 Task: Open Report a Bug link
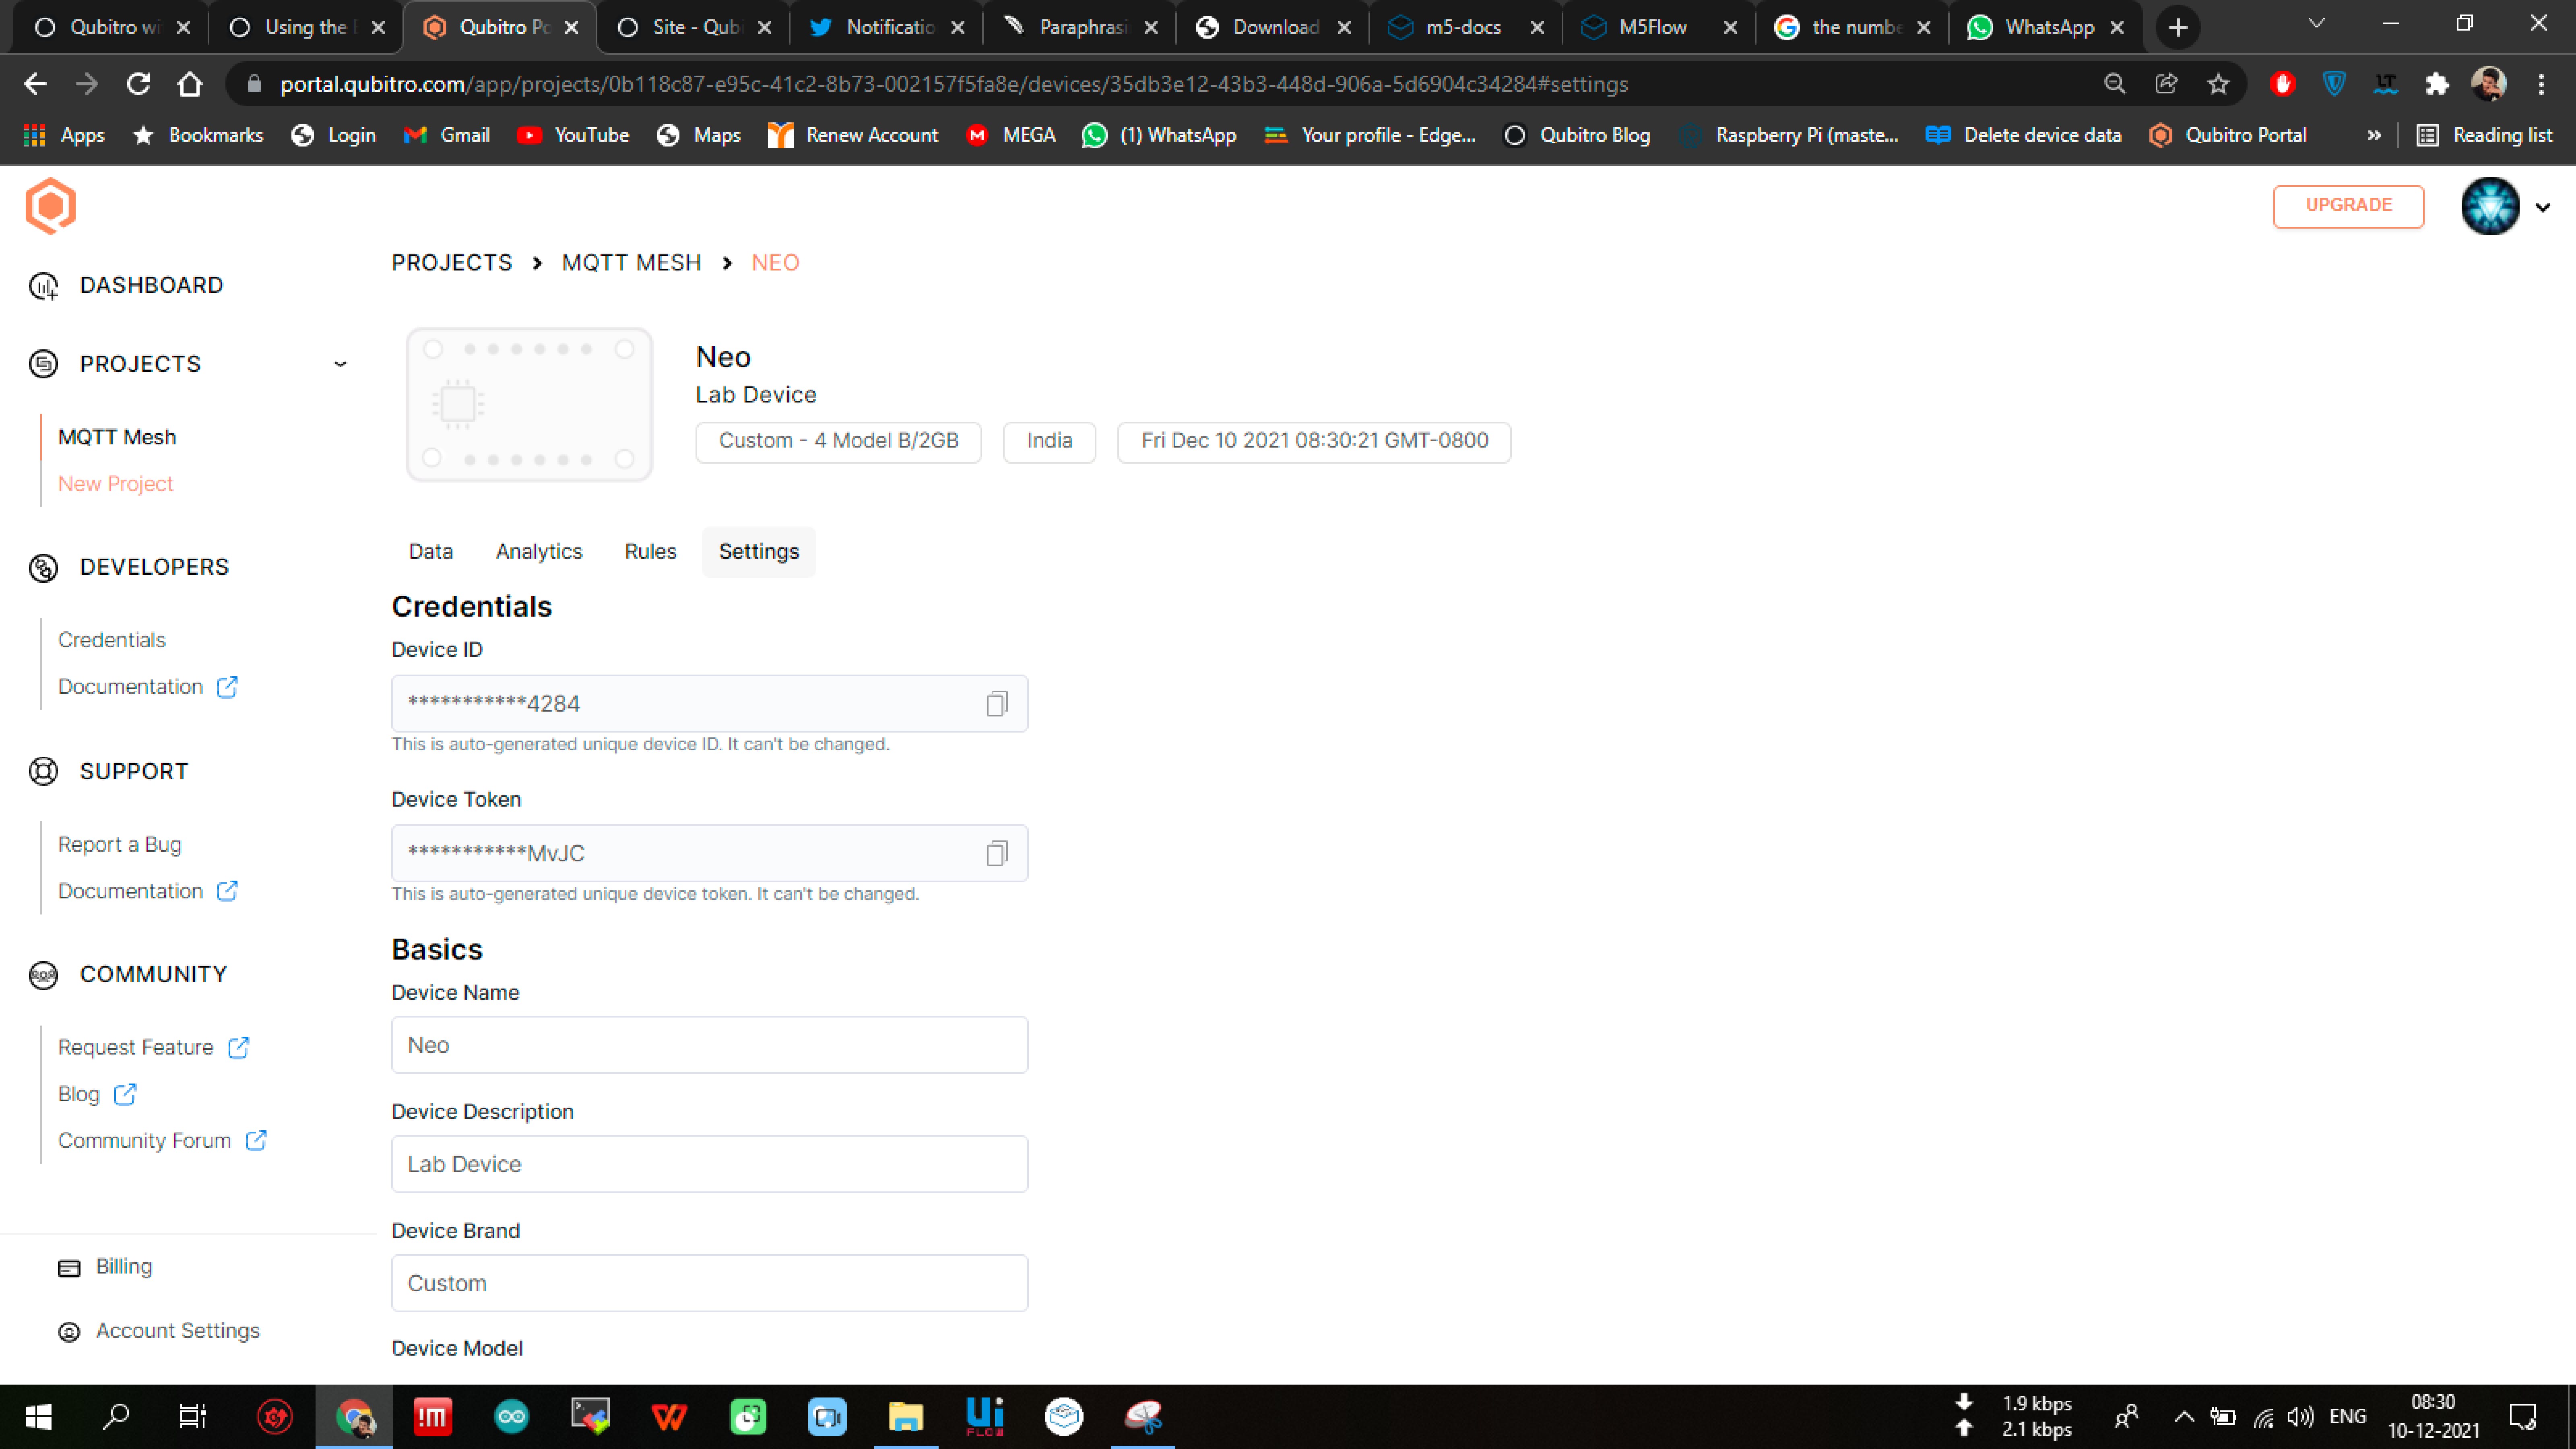119,845
